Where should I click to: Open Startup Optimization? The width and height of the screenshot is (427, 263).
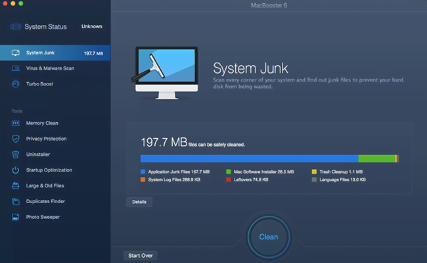tap(55, 170)
